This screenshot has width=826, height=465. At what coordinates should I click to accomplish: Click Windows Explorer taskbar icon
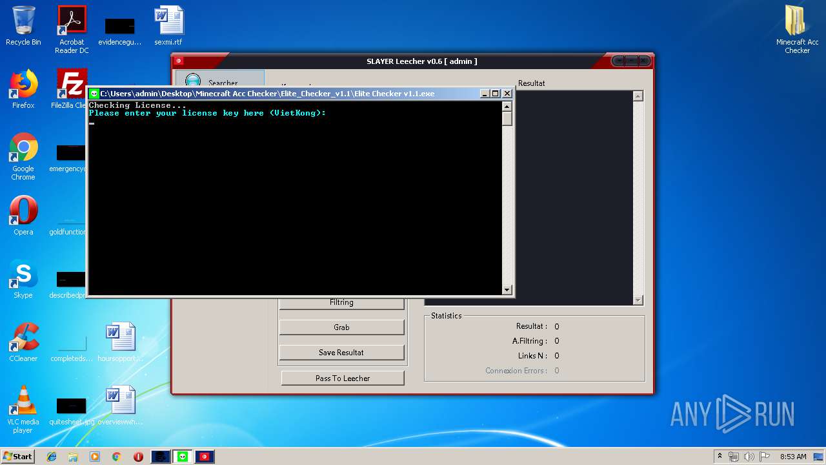[73, 457]
